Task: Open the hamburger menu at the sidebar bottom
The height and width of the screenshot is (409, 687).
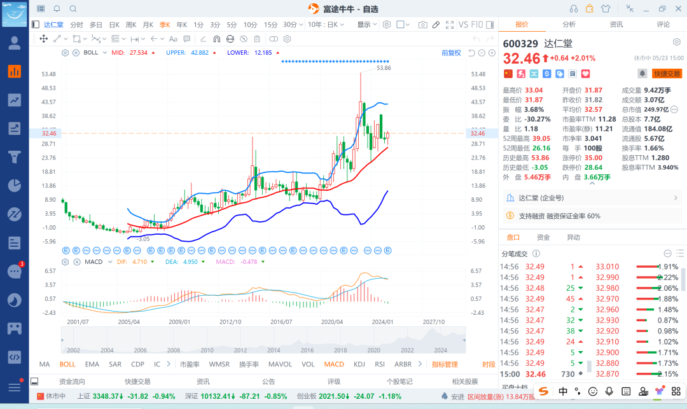Action: pos(15,387)
